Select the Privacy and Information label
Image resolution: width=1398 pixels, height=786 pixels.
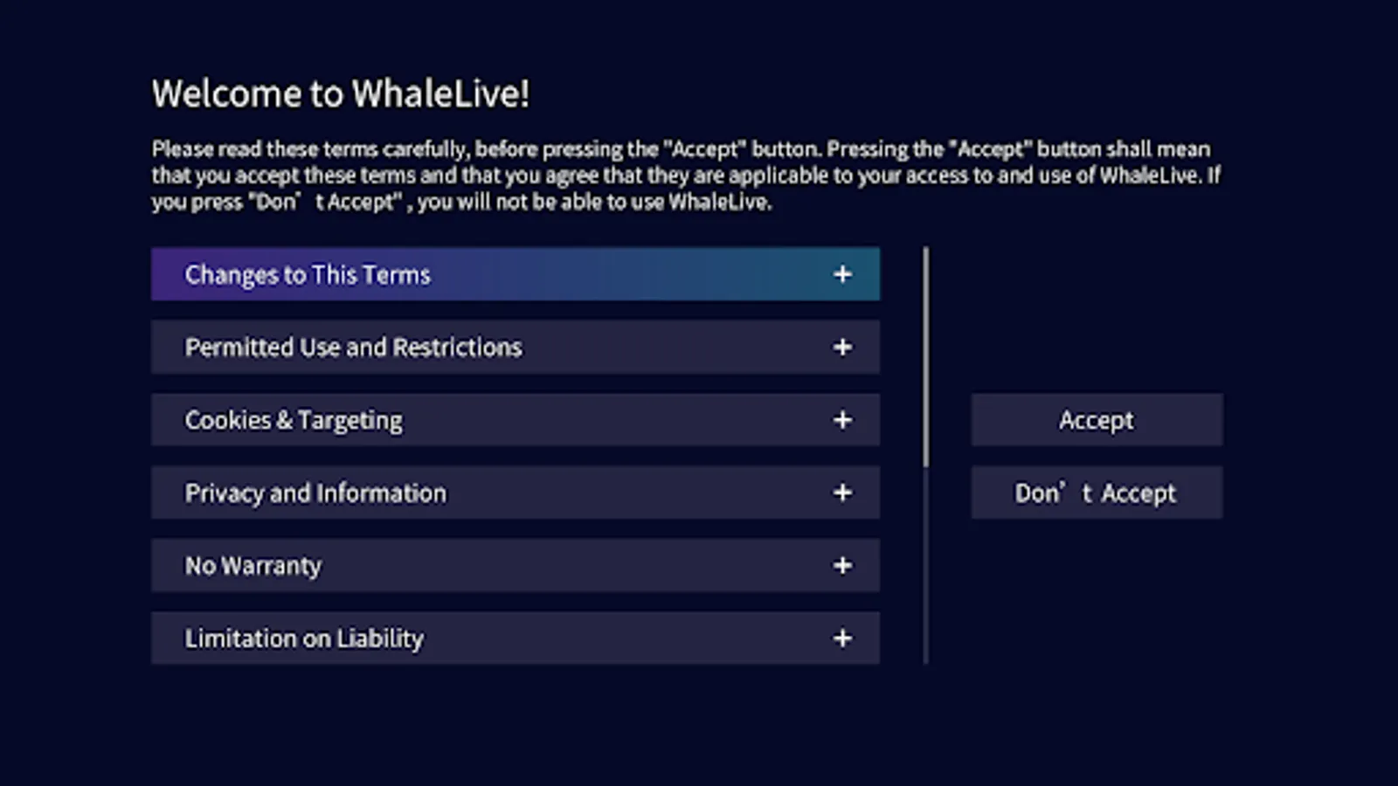[x=315, y=493]
